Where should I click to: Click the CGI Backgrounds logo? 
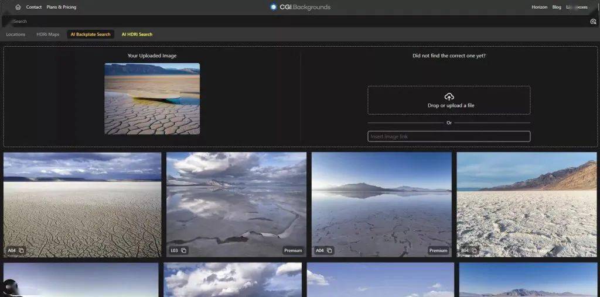(x=300, y=7)
